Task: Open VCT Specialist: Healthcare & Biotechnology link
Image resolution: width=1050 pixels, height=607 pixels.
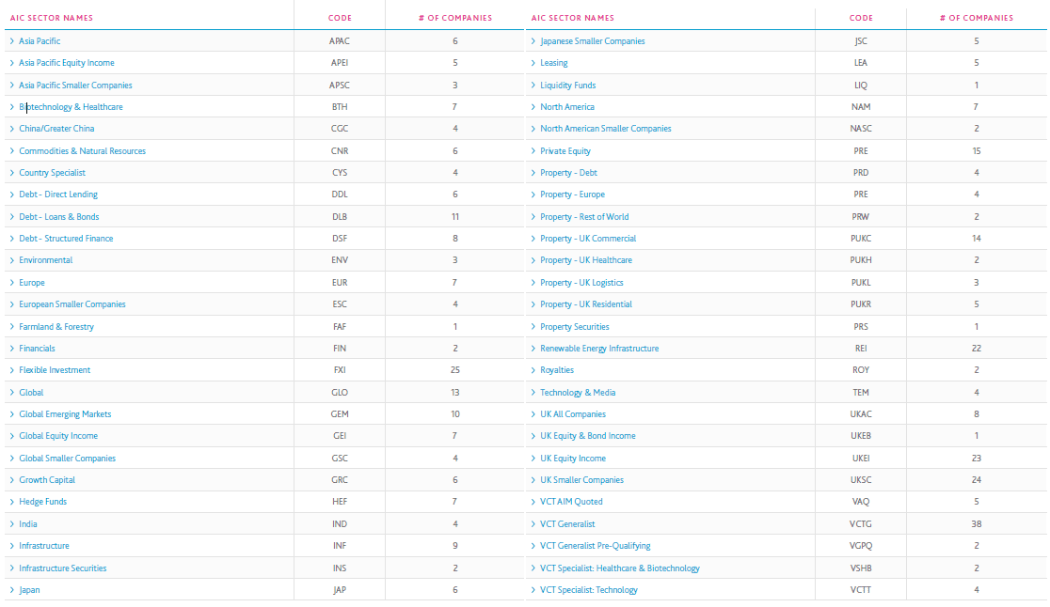Action: tap(620, 568)
